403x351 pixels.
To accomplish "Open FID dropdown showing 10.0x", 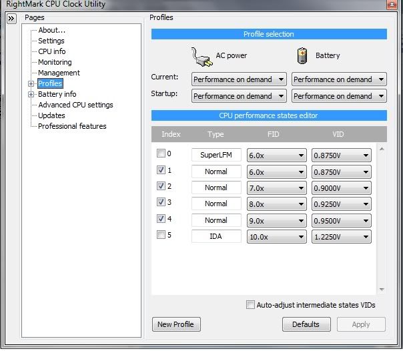I will point(276,237).
